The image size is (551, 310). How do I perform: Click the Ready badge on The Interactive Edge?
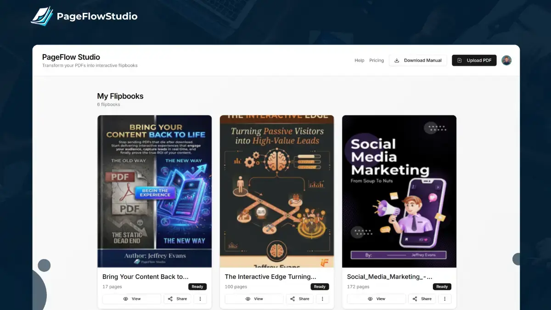[320, 287]
